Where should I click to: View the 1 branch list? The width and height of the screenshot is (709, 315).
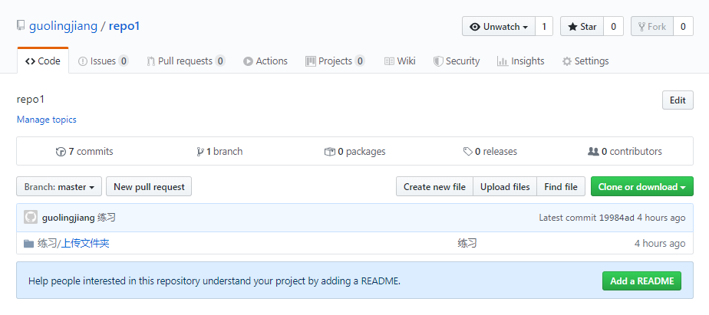(x=219, y=152)
